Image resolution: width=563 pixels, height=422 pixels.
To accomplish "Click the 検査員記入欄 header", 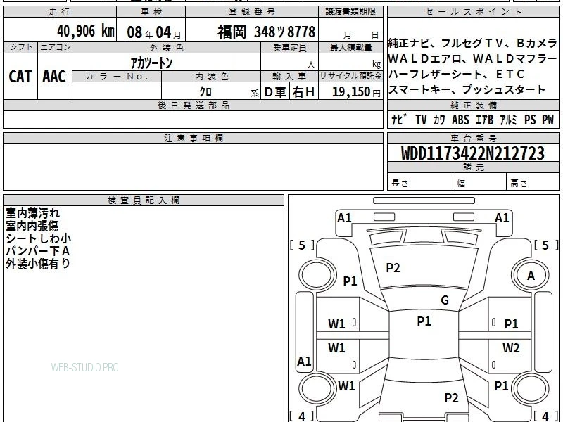I will [144, 200].
